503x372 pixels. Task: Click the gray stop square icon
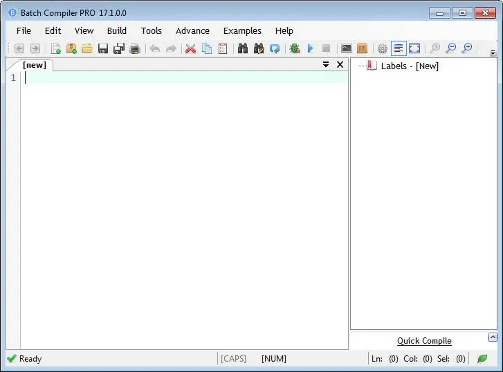327,48
